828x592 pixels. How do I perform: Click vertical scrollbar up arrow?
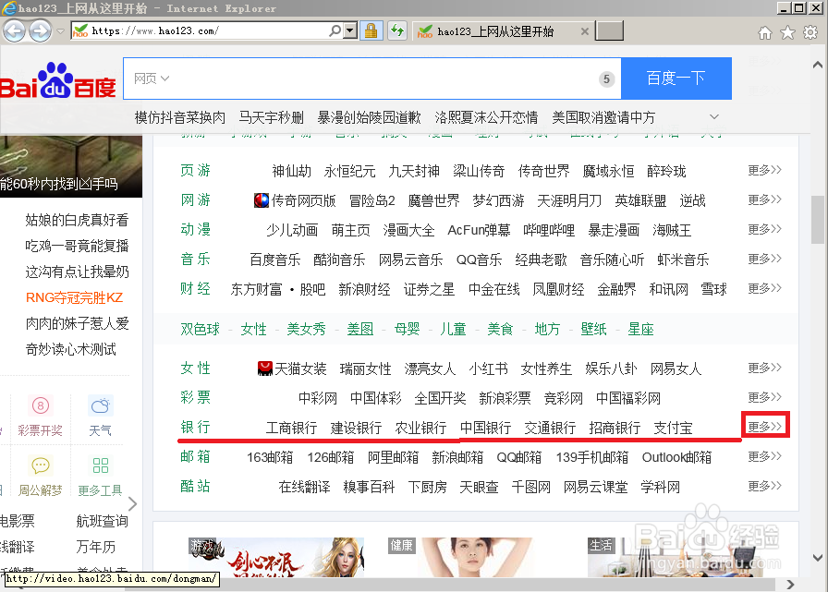(x=818, y=65)
